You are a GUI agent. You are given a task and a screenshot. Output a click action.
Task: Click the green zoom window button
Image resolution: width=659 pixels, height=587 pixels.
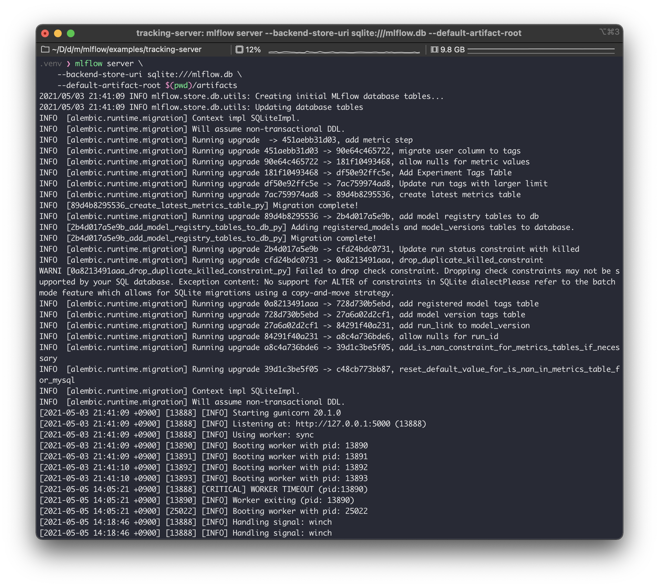pyautogui.click(x=71, y=33)
